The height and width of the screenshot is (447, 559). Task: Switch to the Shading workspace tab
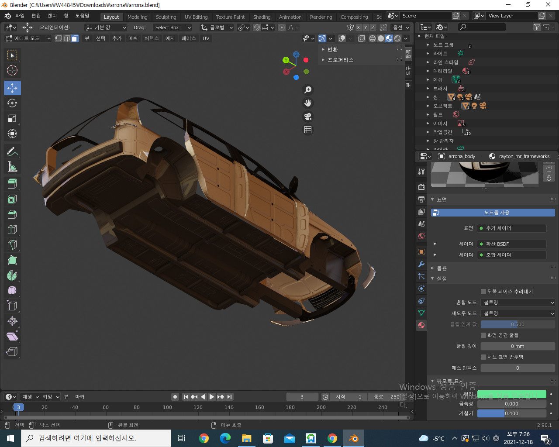(x=262, y=17)
